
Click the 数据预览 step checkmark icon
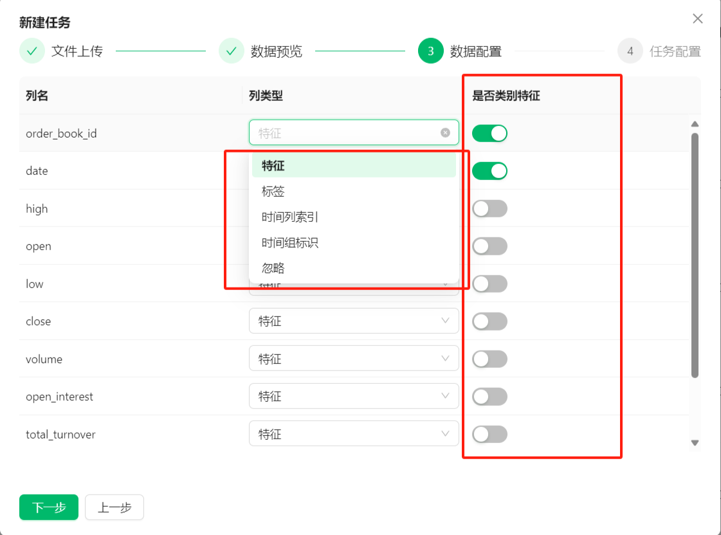pos(232,51)
